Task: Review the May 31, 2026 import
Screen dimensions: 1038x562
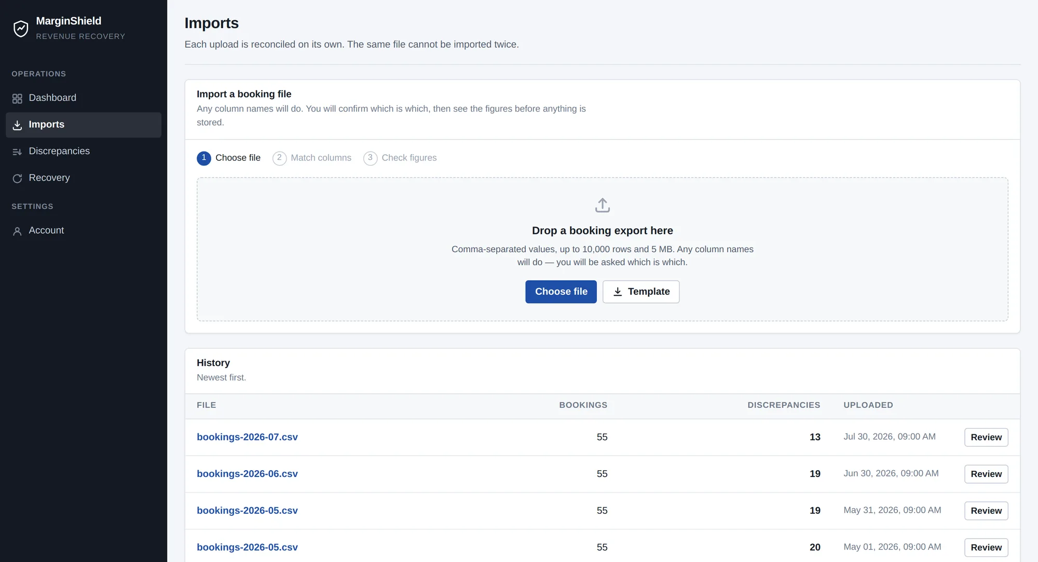Action: click(986, 511)
